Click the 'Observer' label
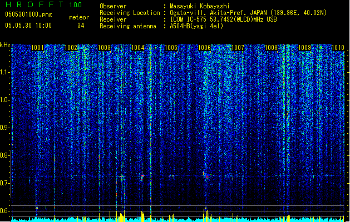Viewport: 350px width, 222px height. (x=113, y=6)
